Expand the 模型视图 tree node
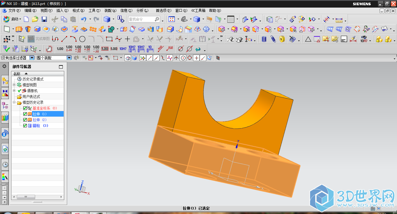 [14, 85]
